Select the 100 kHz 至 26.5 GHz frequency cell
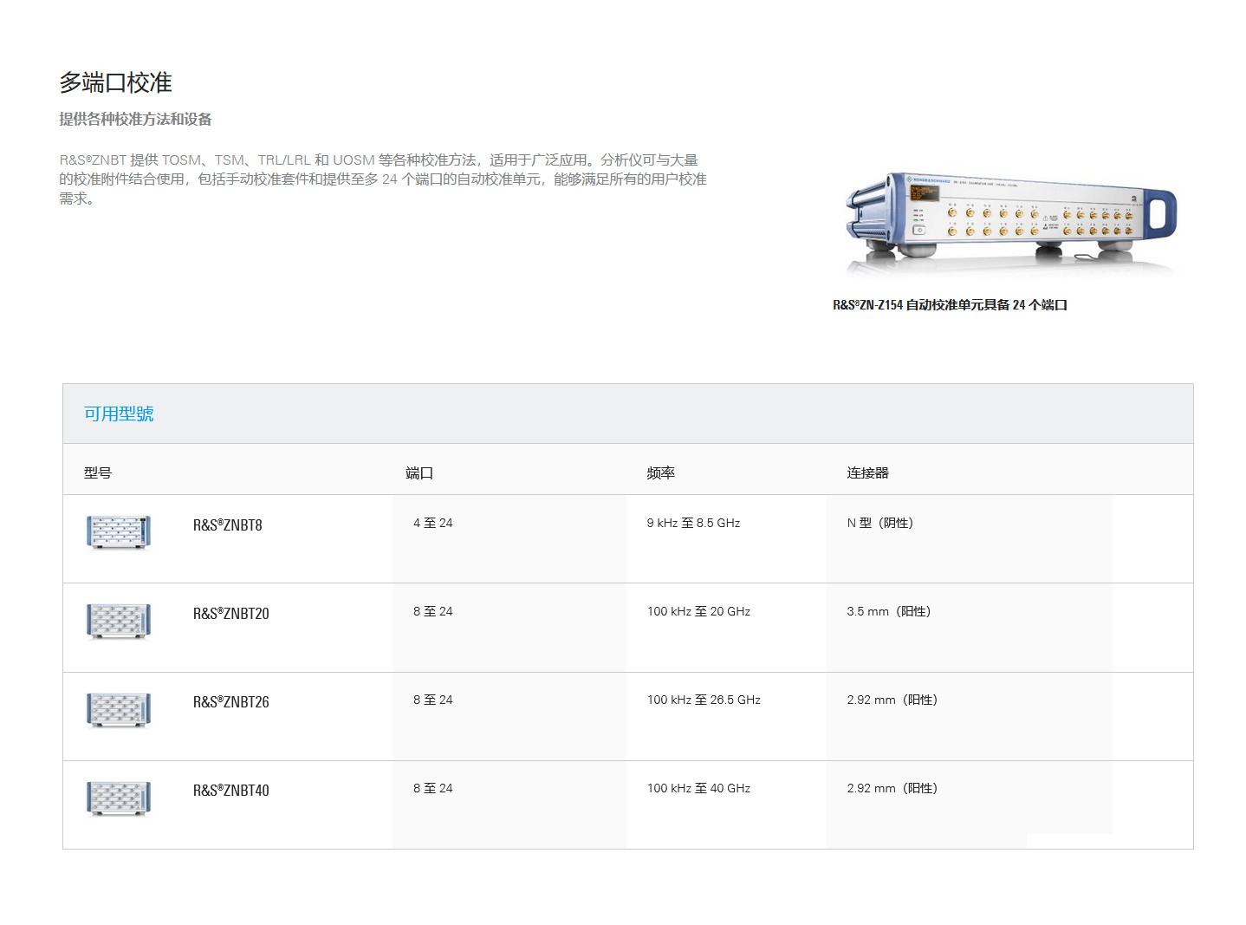 point(704,700)
